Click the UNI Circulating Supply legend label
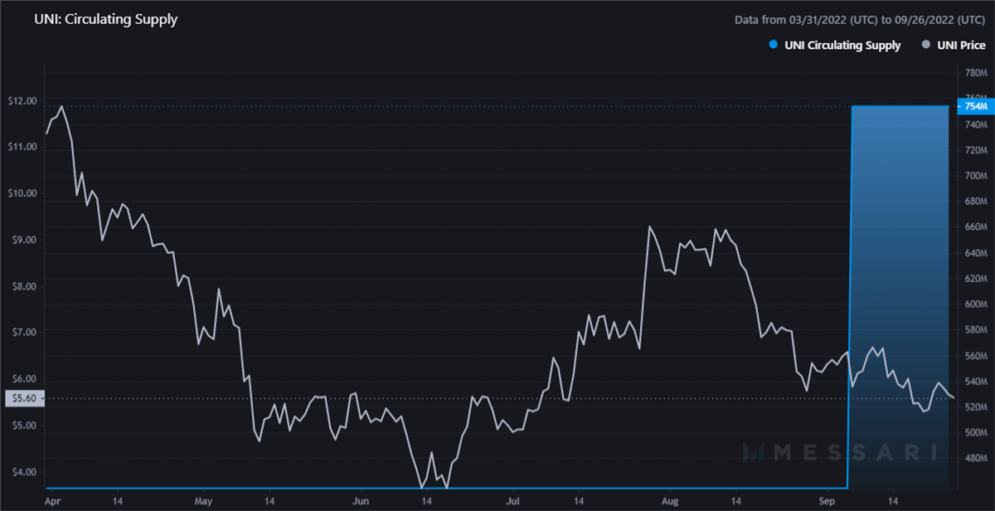 [x=842, y=46]
